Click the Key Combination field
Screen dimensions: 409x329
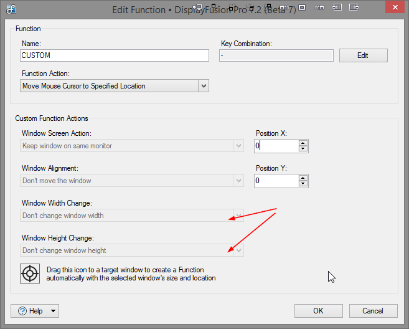[x=276, y=55]
